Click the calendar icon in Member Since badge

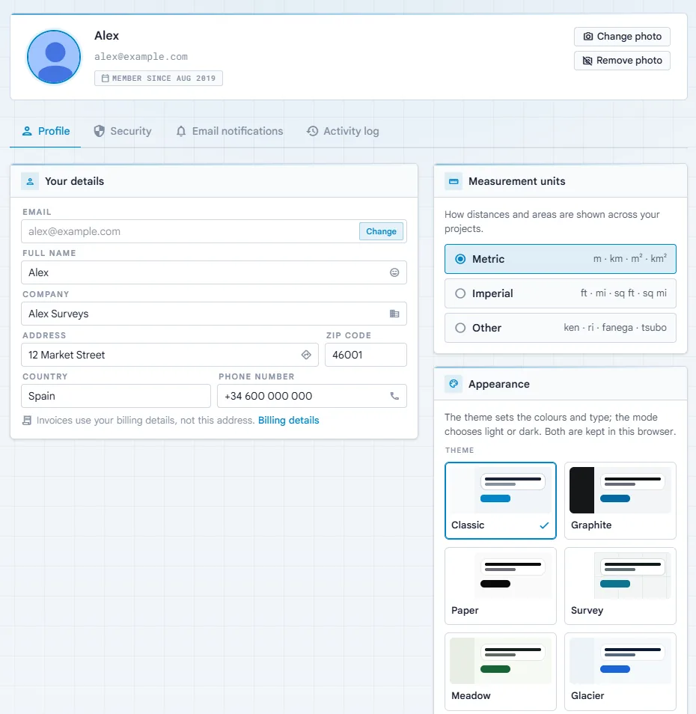tap(106, 79)
